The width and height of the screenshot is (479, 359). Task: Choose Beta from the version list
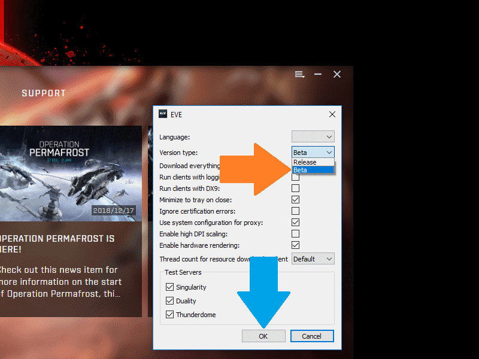click(313, 170)
